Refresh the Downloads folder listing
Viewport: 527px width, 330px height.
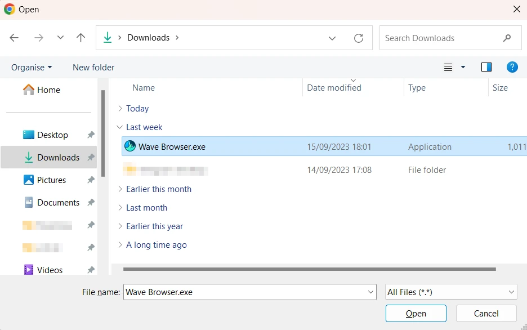[x=358, y=38]
